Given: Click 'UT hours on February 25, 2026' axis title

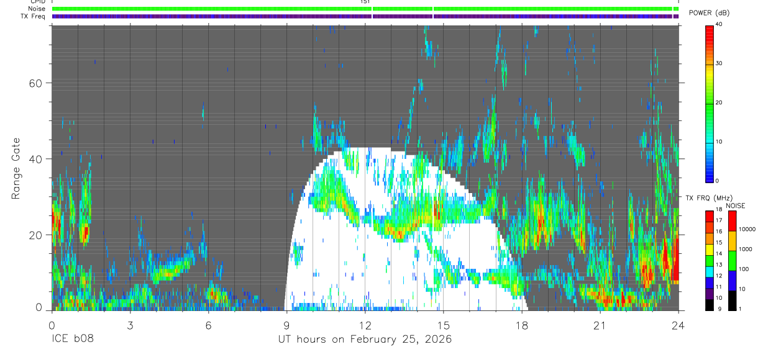Looking at the screenshot, I should [x=365, y=340].
